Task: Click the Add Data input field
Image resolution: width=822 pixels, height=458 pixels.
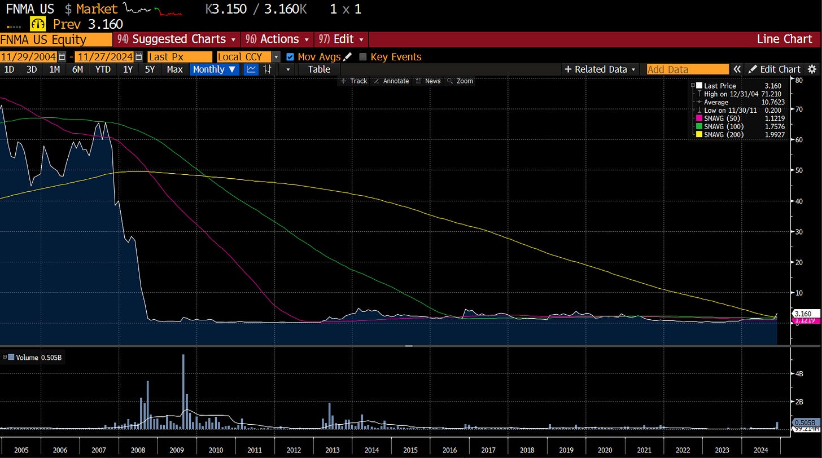Action: pos(688,69)
